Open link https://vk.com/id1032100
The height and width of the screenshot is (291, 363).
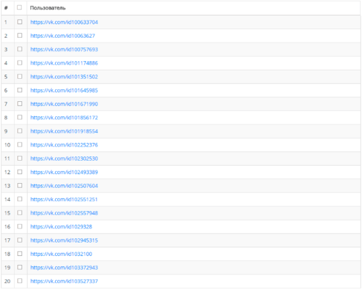click(x=61, y=254)
